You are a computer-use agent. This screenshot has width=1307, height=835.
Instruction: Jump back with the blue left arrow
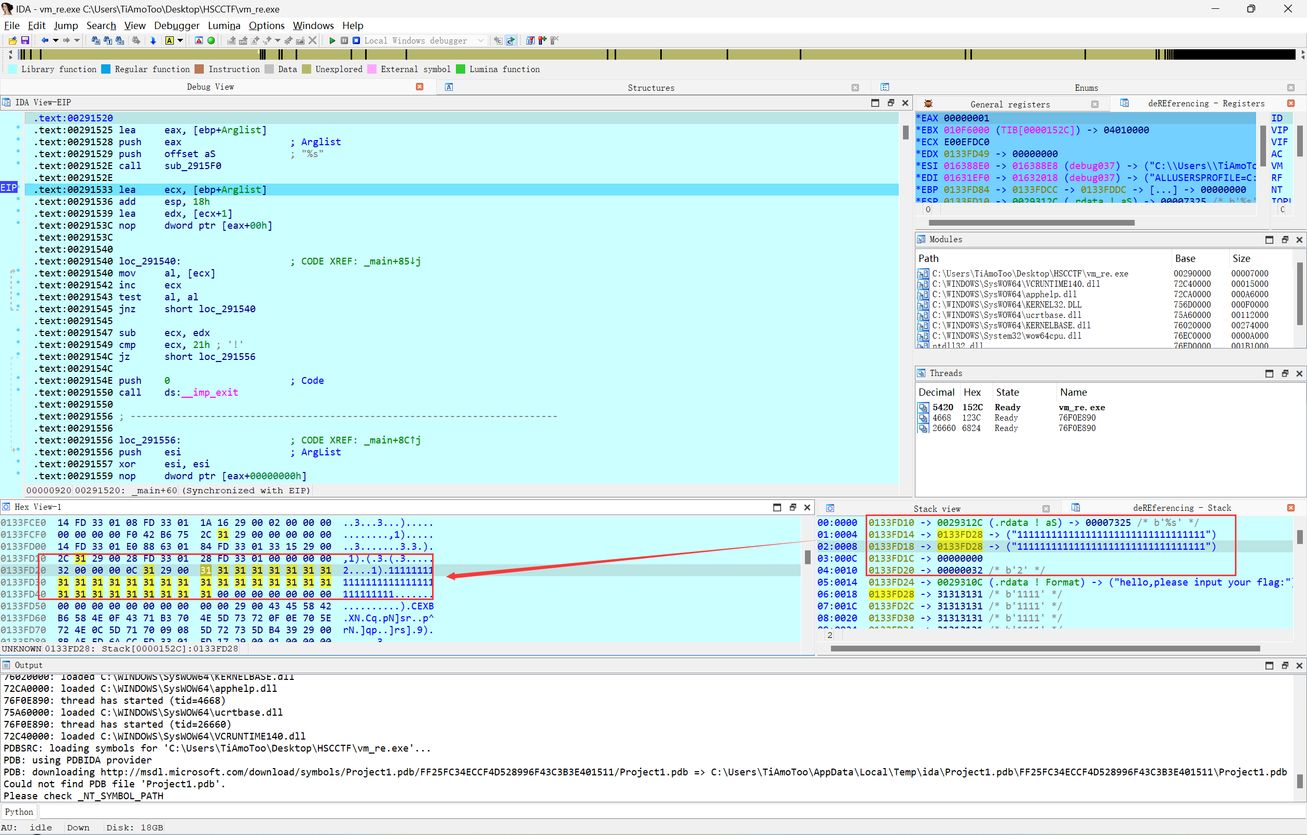pos(45,41)
